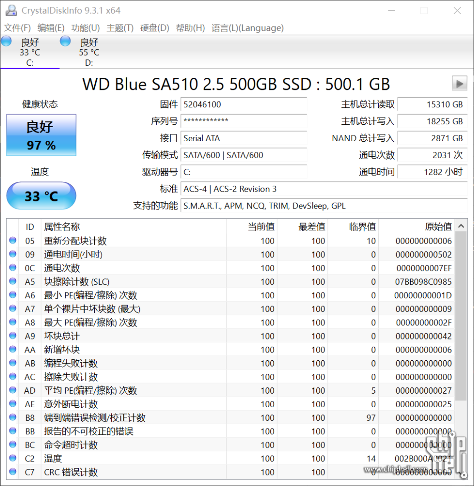Click status dot of attribute 09 row
This screenshot has width=474, height=486.
click(13, 254)
